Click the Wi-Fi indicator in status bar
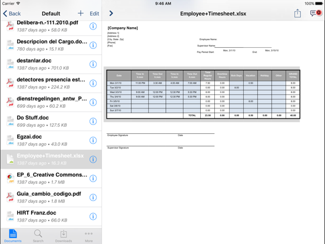325x244 pixels. pyautogui.click(x=18, y=4)
